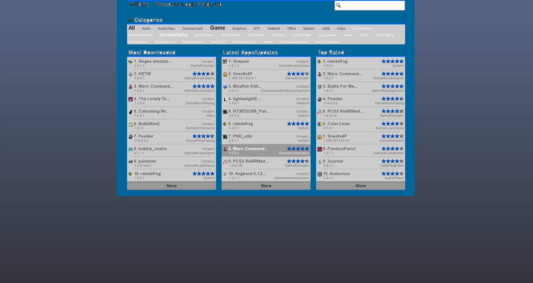
Task: Click the magnifier icon in the search box
Action: pos(338,5)
